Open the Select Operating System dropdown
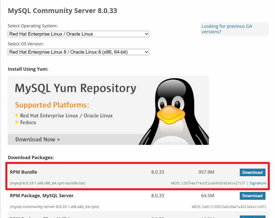 click(78, 34)
